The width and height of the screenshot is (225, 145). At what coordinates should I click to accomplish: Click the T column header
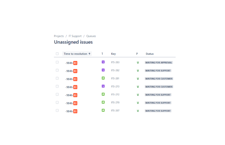point(102,54)
